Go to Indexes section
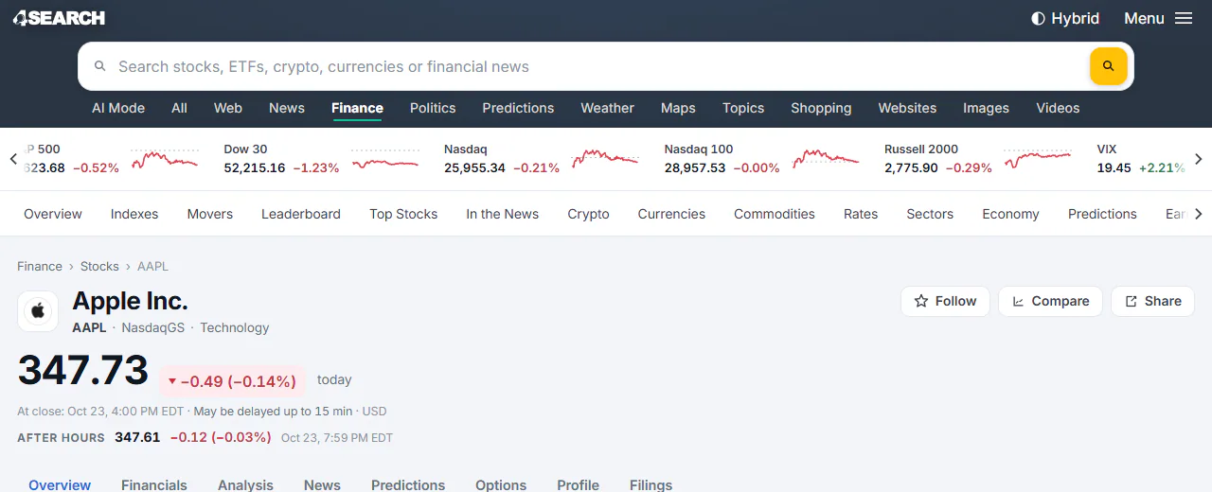Viewport: 1212px width, 492px height. [134, 214]
